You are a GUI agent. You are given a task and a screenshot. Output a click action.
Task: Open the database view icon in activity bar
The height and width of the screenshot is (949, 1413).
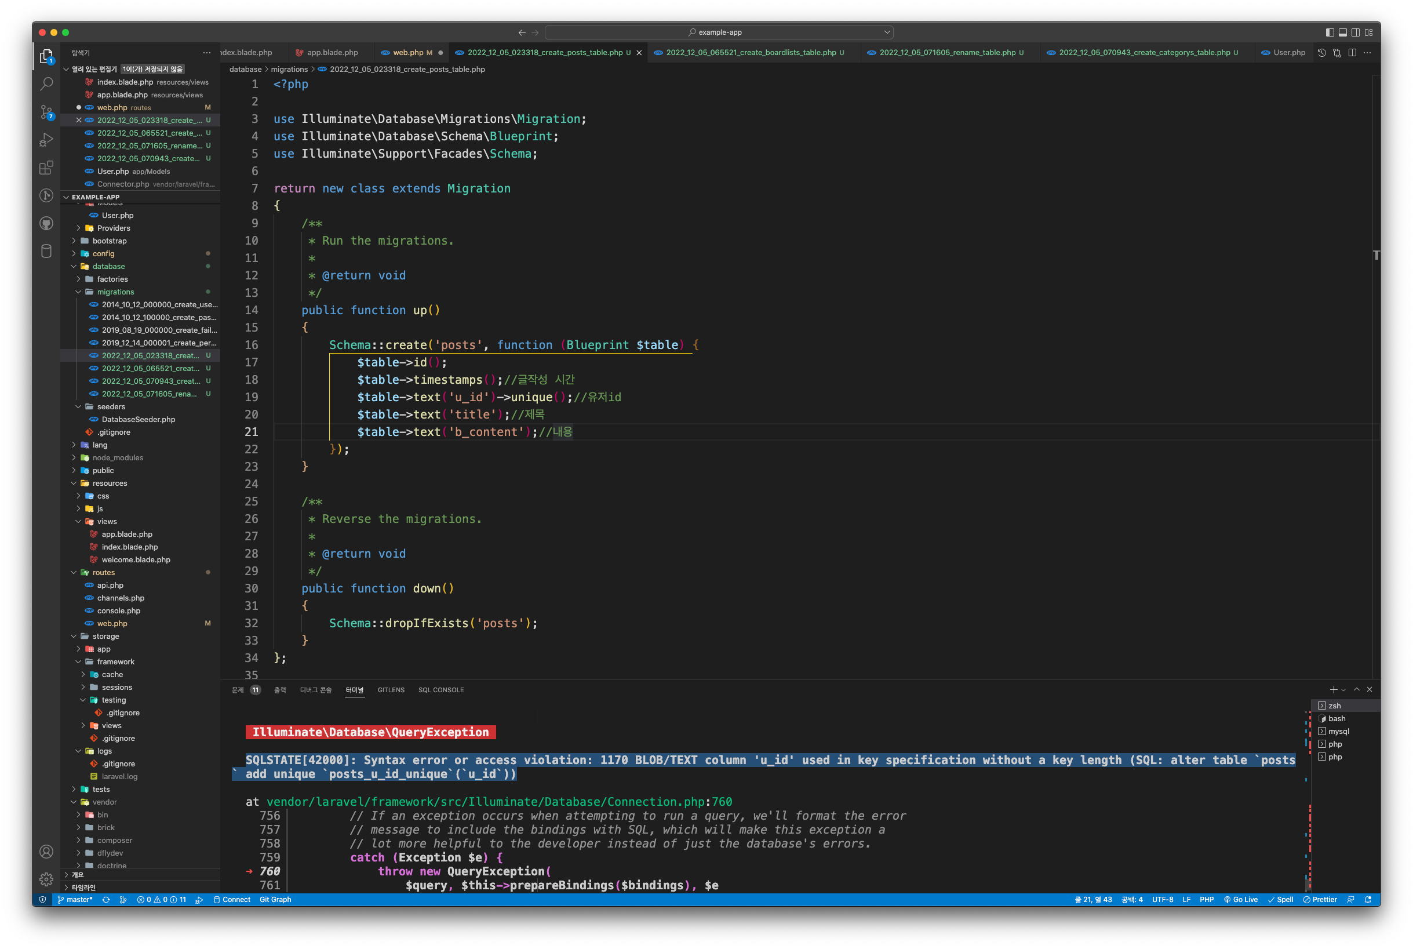coord(46,251)
